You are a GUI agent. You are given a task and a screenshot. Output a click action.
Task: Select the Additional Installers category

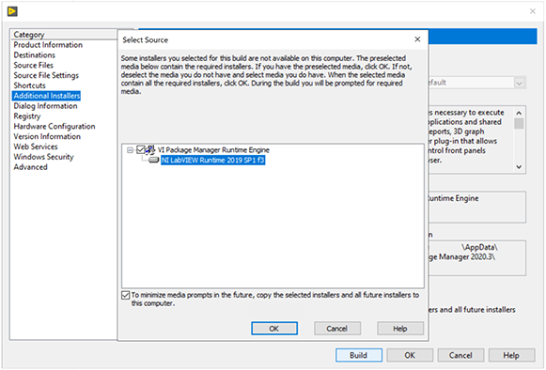(x=47, y=96)
